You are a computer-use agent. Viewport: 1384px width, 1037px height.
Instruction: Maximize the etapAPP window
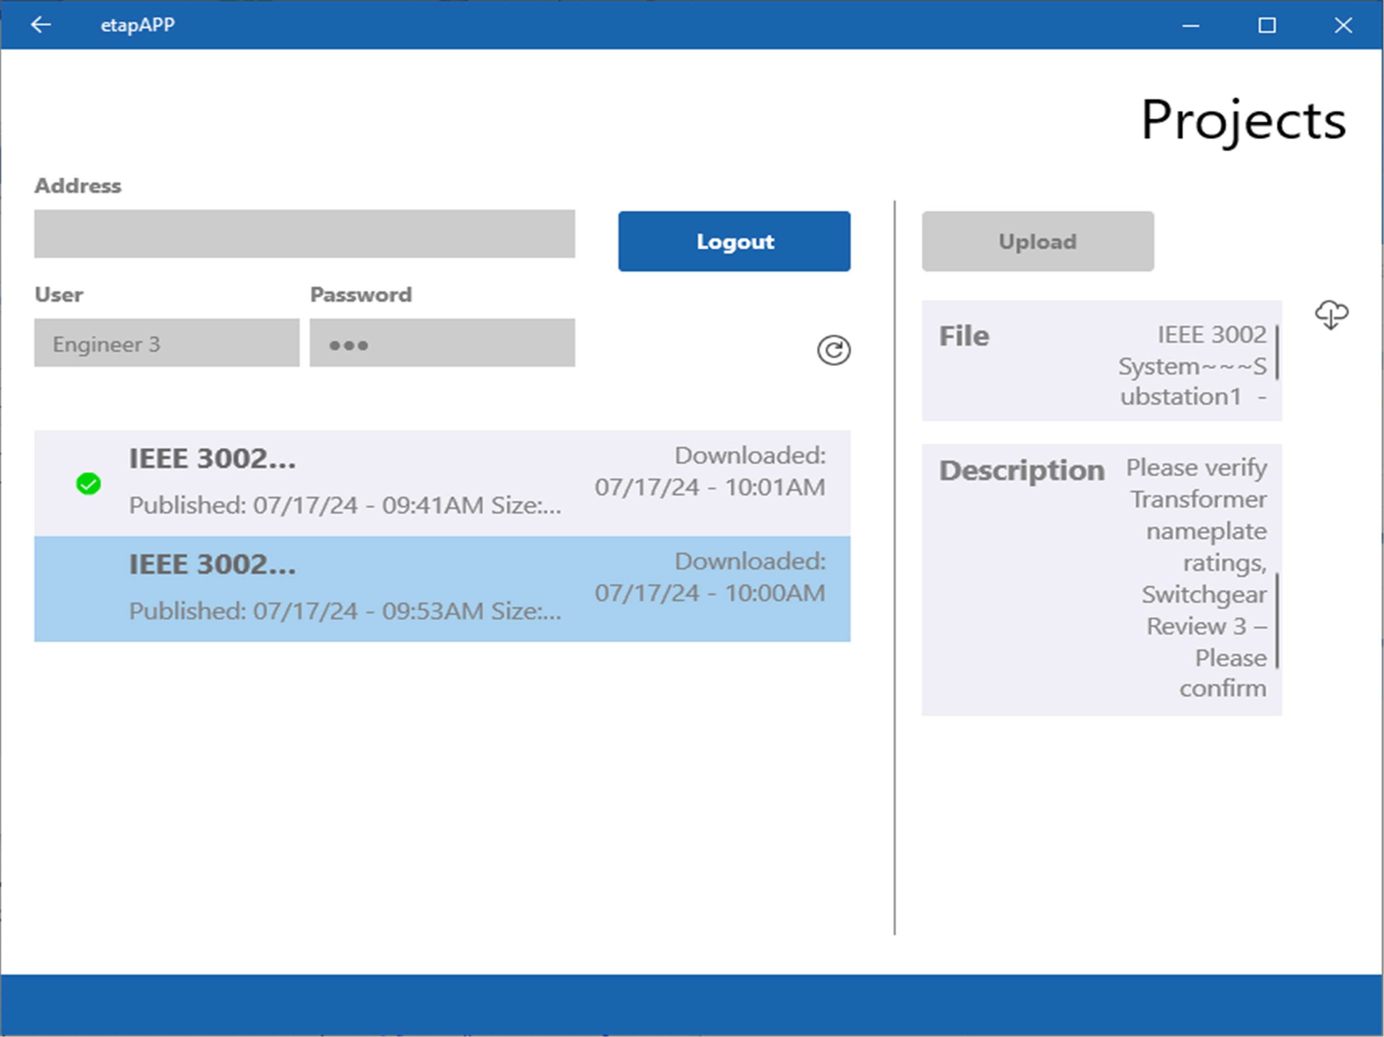(x=1267, y=26)
